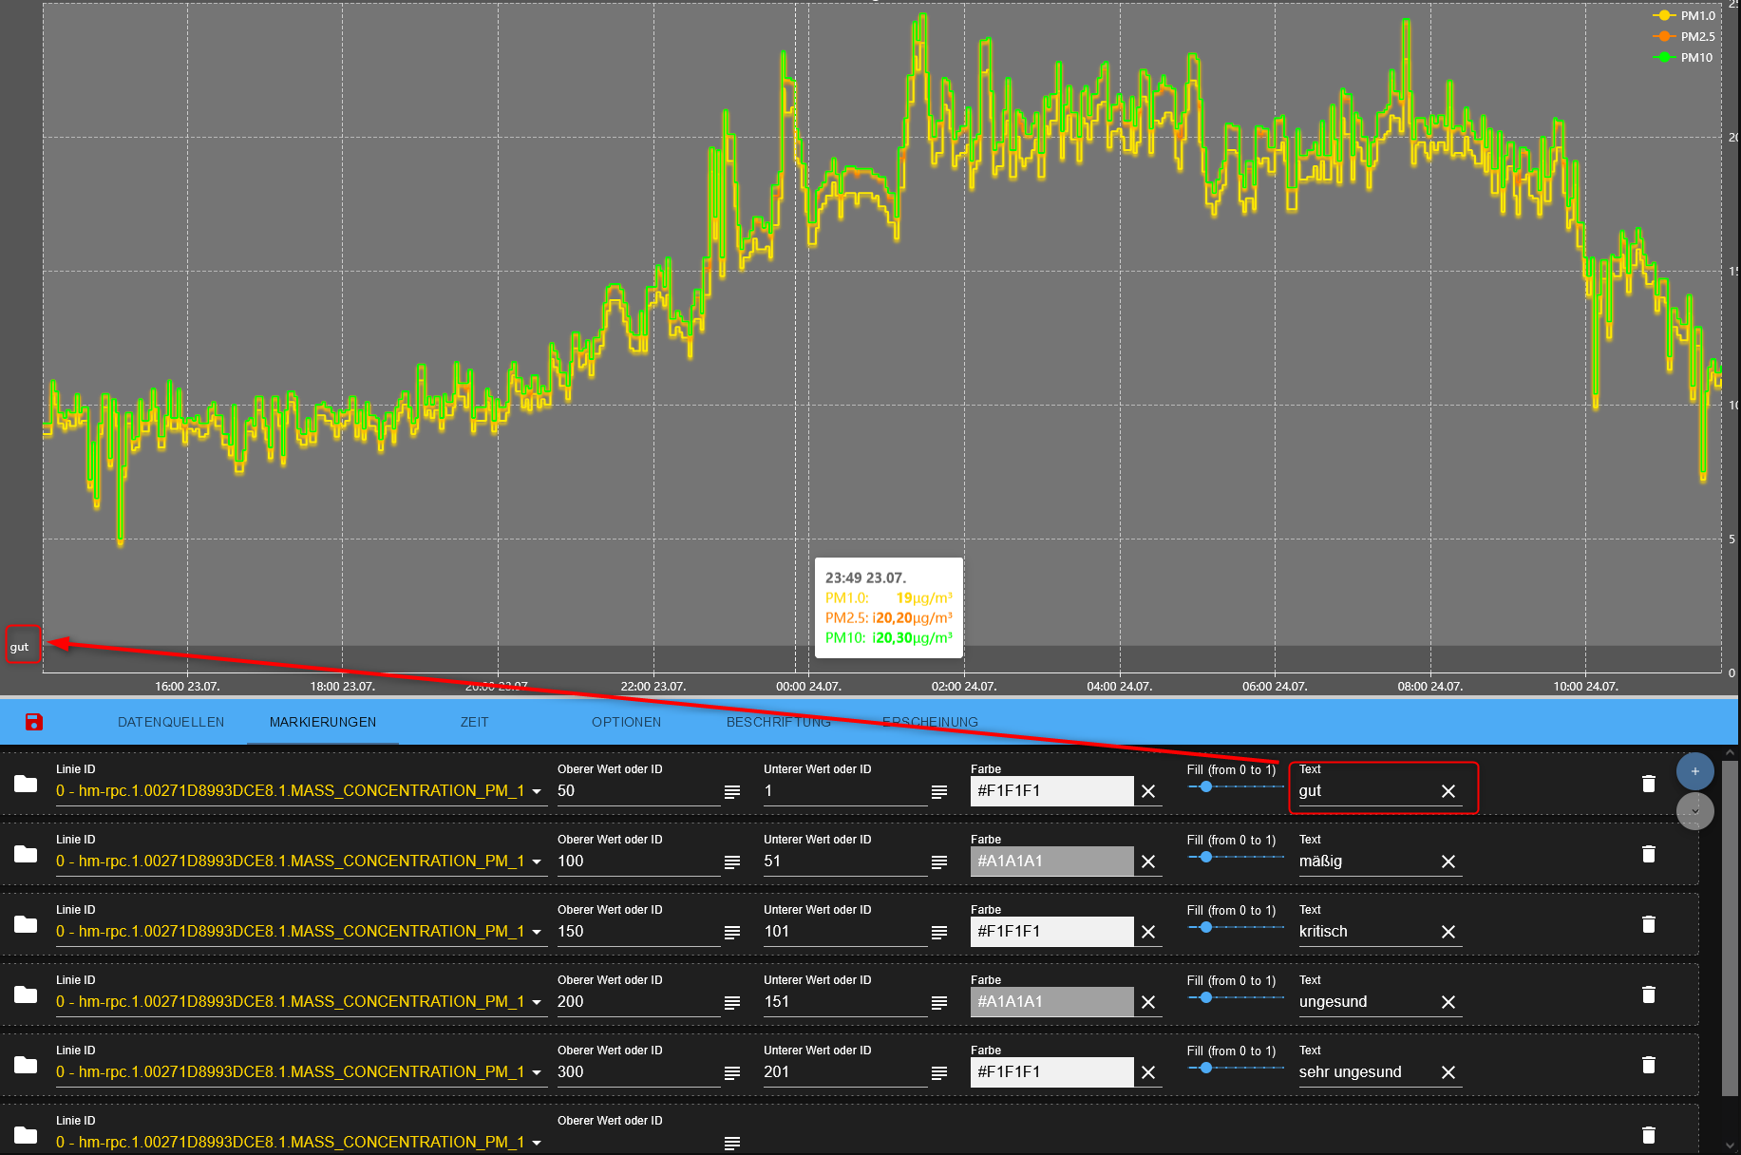Toggle PM1.0 series in the chart legend
This screenshot has height=1155, width=1741.
pos(1685,15)
